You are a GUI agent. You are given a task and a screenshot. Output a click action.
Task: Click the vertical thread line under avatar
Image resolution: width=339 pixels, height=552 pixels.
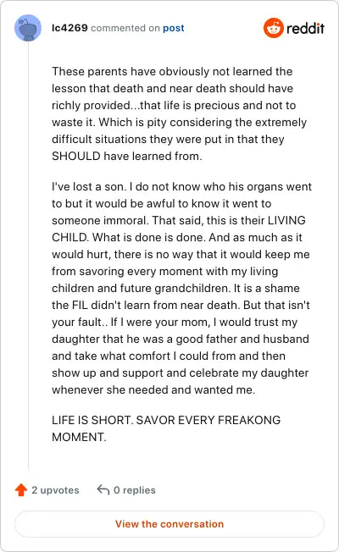pyautogui.click(x=28, y=256)
